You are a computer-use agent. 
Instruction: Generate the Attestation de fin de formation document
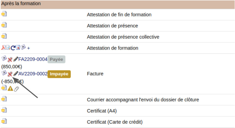coord(4,14)
